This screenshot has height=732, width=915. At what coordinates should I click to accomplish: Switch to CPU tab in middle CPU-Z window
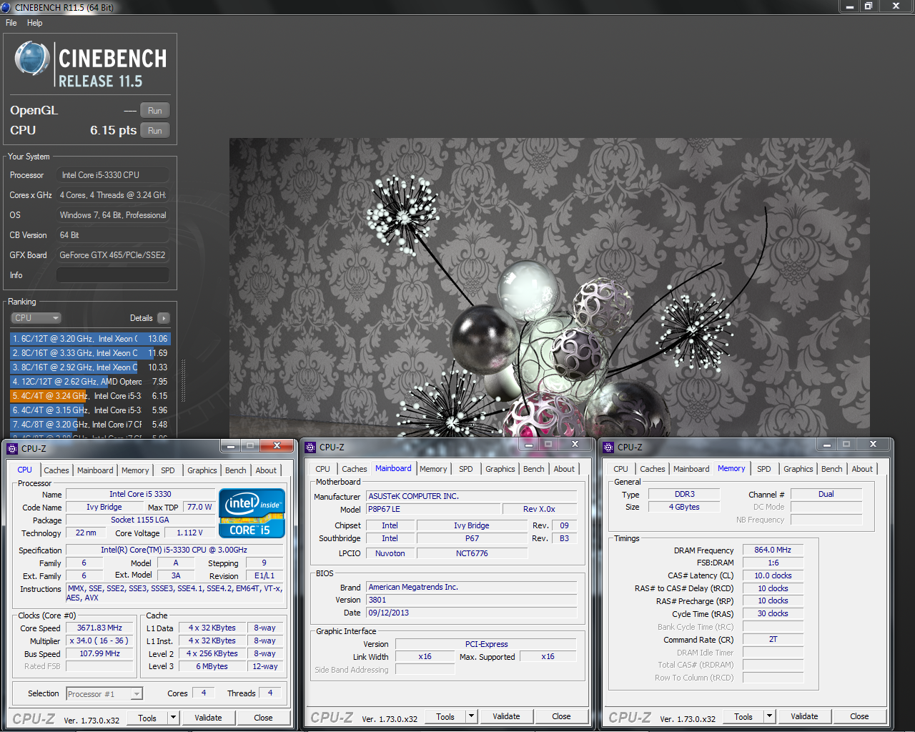coord(322,469)
